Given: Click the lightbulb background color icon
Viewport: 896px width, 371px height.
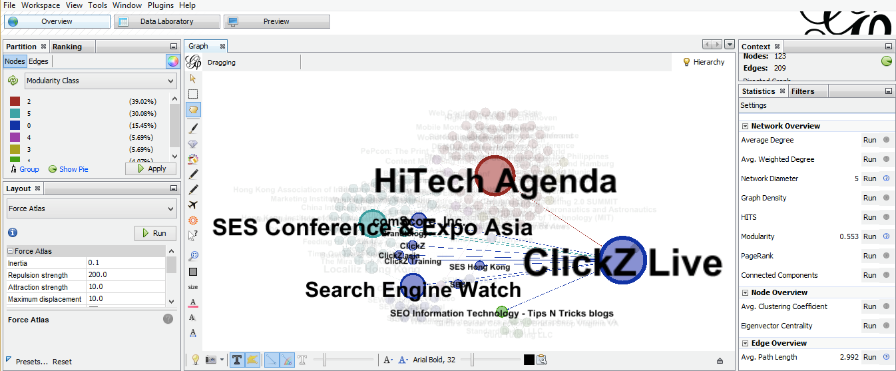Looking at the screenshot, I should (x=195, y=360).
